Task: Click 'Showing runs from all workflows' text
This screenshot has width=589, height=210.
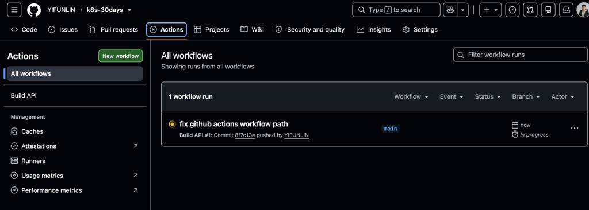Action: point(208,67)
